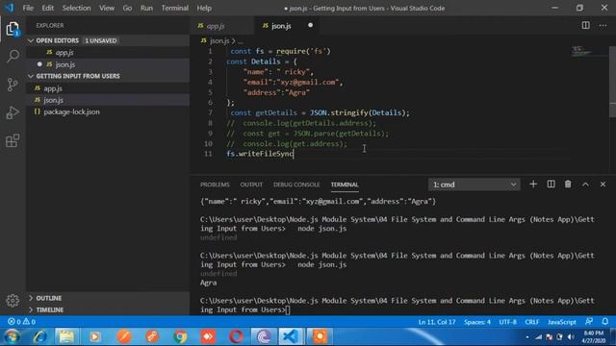
Task: Click the unsaved dot on json.js tab
Action: point(310,26)
